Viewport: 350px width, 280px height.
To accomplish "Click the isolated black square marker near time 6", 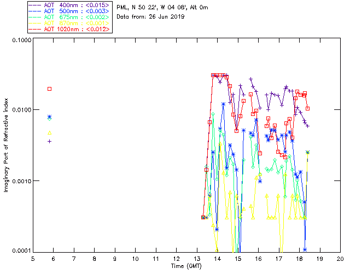I will pos(50,89).
